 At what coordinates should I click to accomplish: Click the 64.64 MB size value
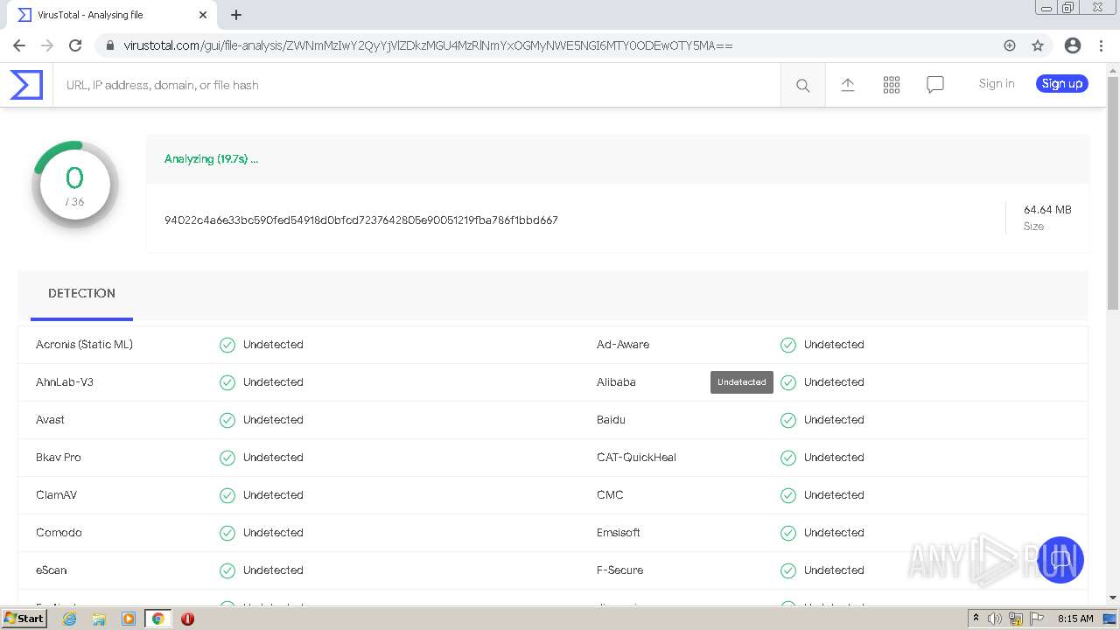pyautogui.click(x=1047, y=210)
